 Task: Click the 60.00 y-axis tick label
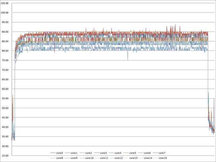(x=6, y=89)
